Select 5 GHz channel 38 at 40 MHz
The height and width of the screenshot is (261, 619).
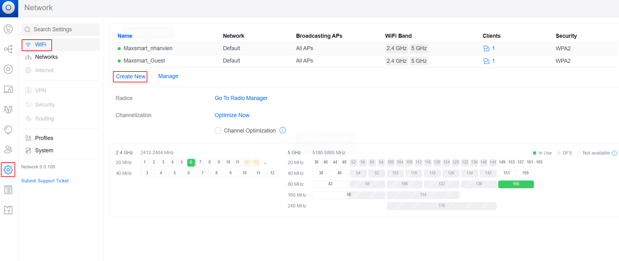[x=321, y=173]
